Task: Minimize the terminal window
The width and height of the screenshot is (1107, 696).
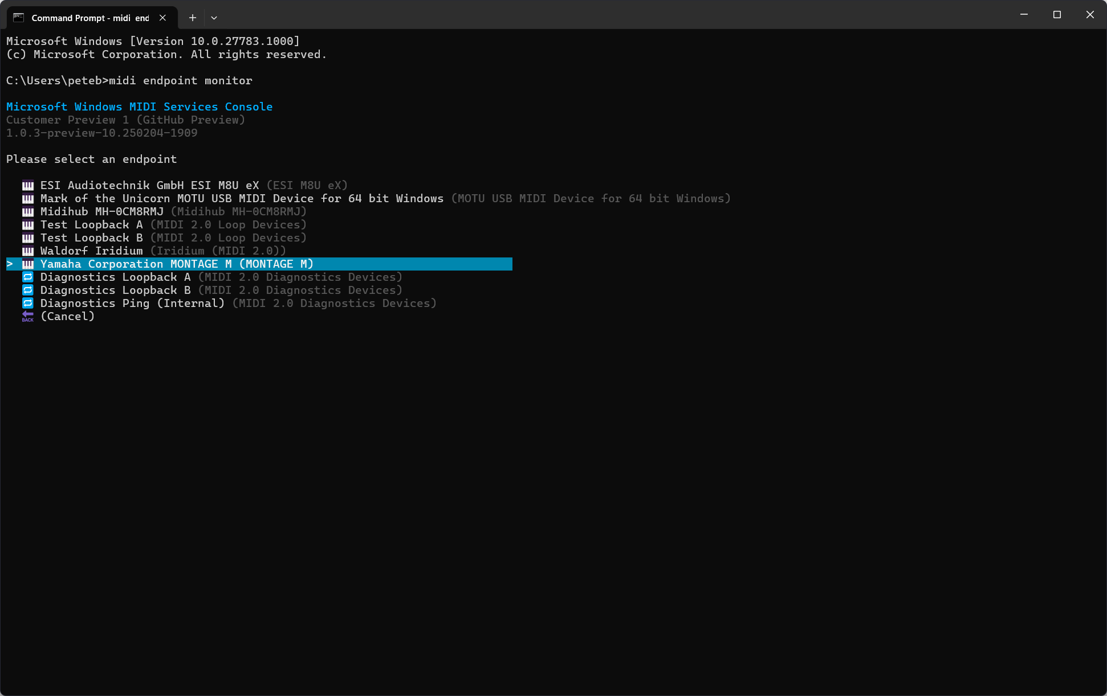Action: tap(1024, 15)
